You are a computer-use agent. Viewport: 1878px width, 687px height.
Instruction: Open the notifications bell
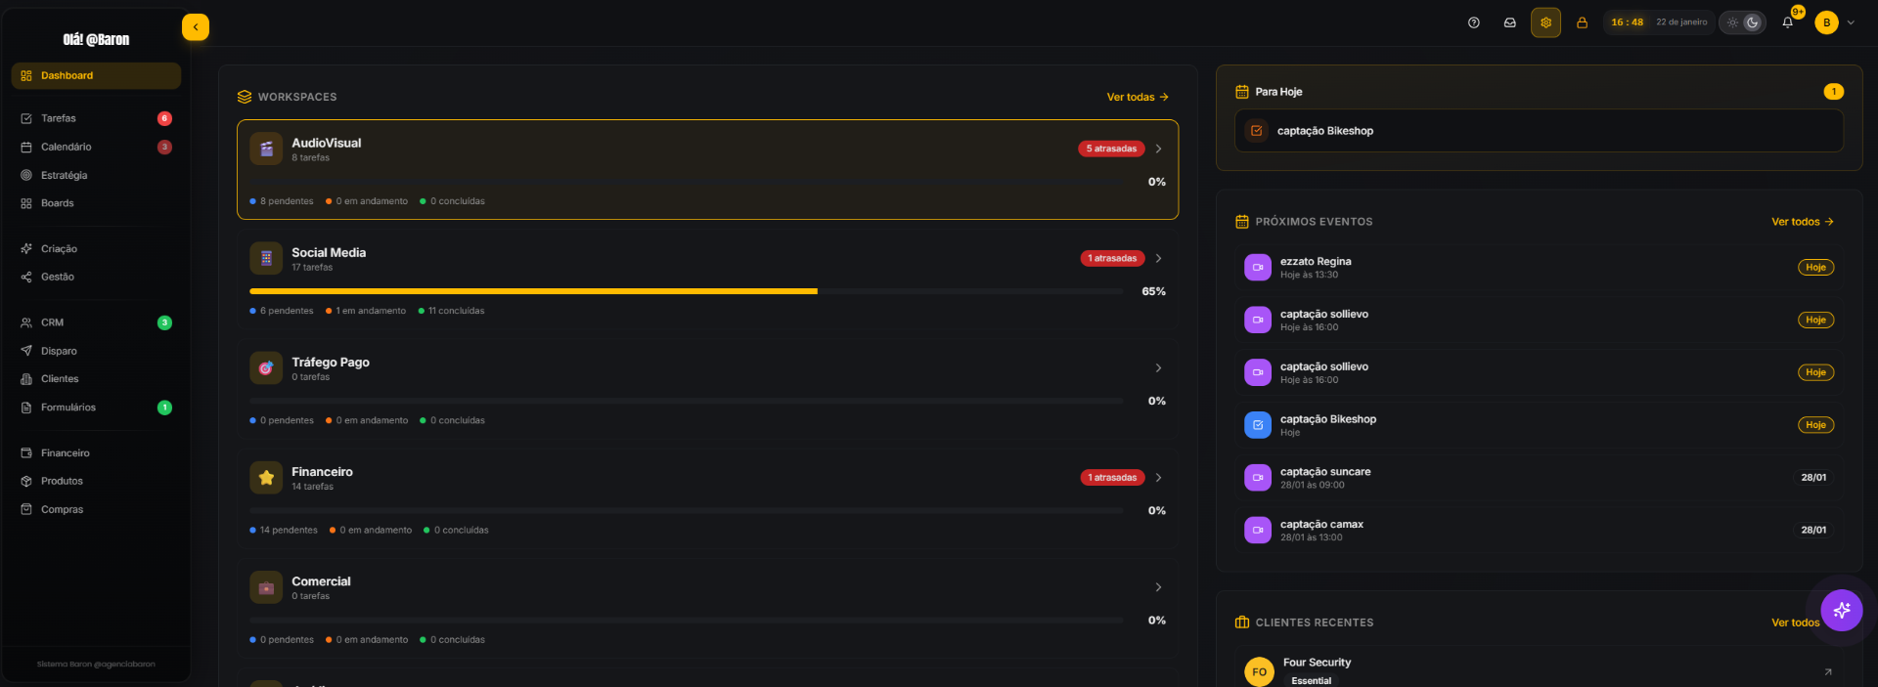1787,22
